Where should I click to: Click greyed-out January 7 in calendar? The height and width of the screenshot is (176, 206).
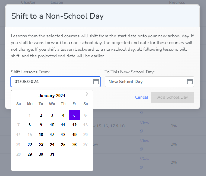coord(19,125)
